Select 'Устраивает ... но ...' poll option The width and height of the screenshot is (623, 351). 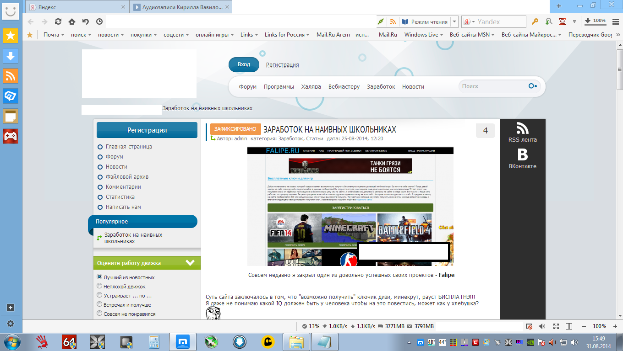click(99, 295)
